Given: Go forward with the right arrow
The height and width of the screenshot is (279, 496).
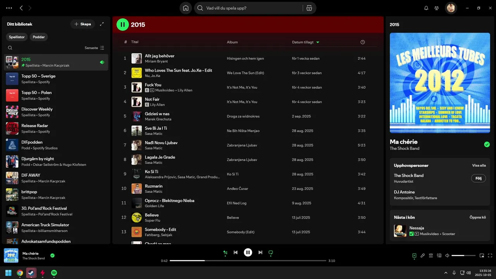Looking at the screenshot, I should 30,8.
